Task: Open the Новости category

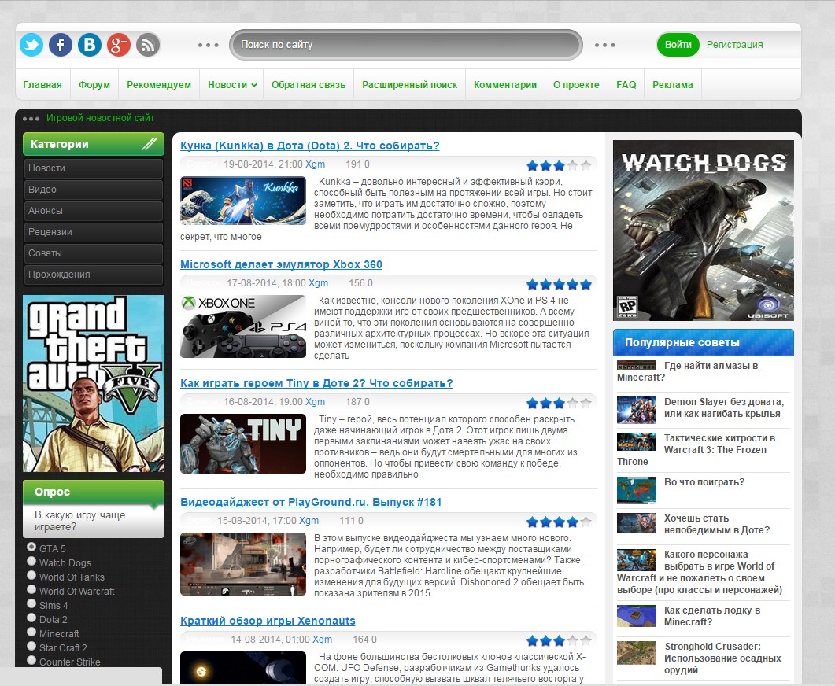Action: (93, 168)
